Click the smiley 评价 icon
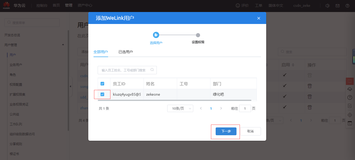 click(x=238, y=5)
